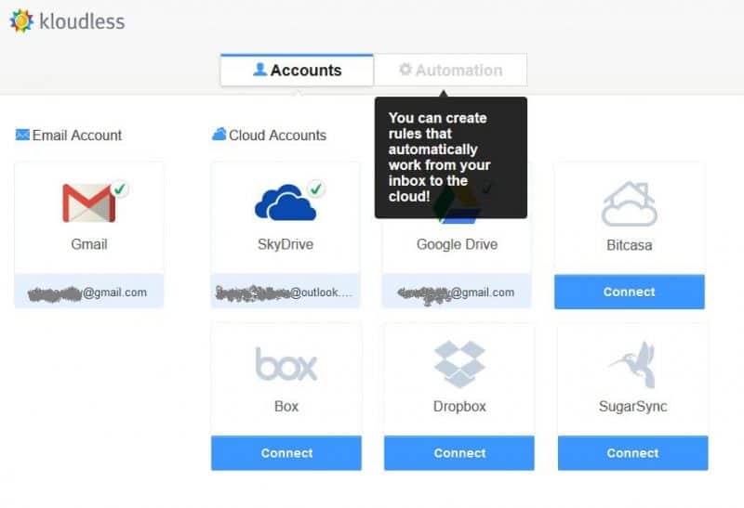Viewport: 744px width, 508px height.
Task: Click the Cloud Accounts heading
Action: click(277, 135)
